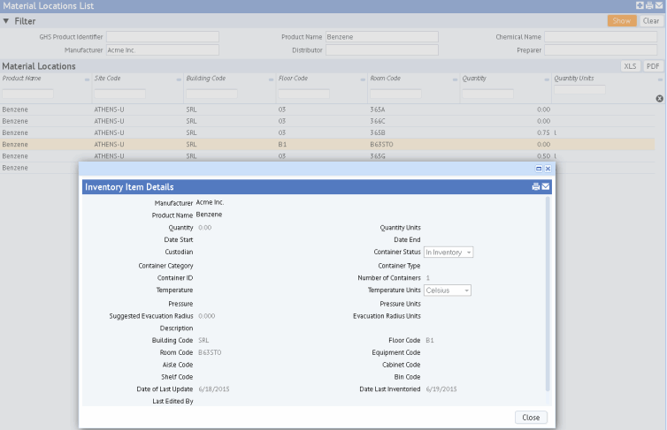Viewport: 667px width, 430px height.
Task: Close the dialog using the X icon
Action: [x=548, y=168]
